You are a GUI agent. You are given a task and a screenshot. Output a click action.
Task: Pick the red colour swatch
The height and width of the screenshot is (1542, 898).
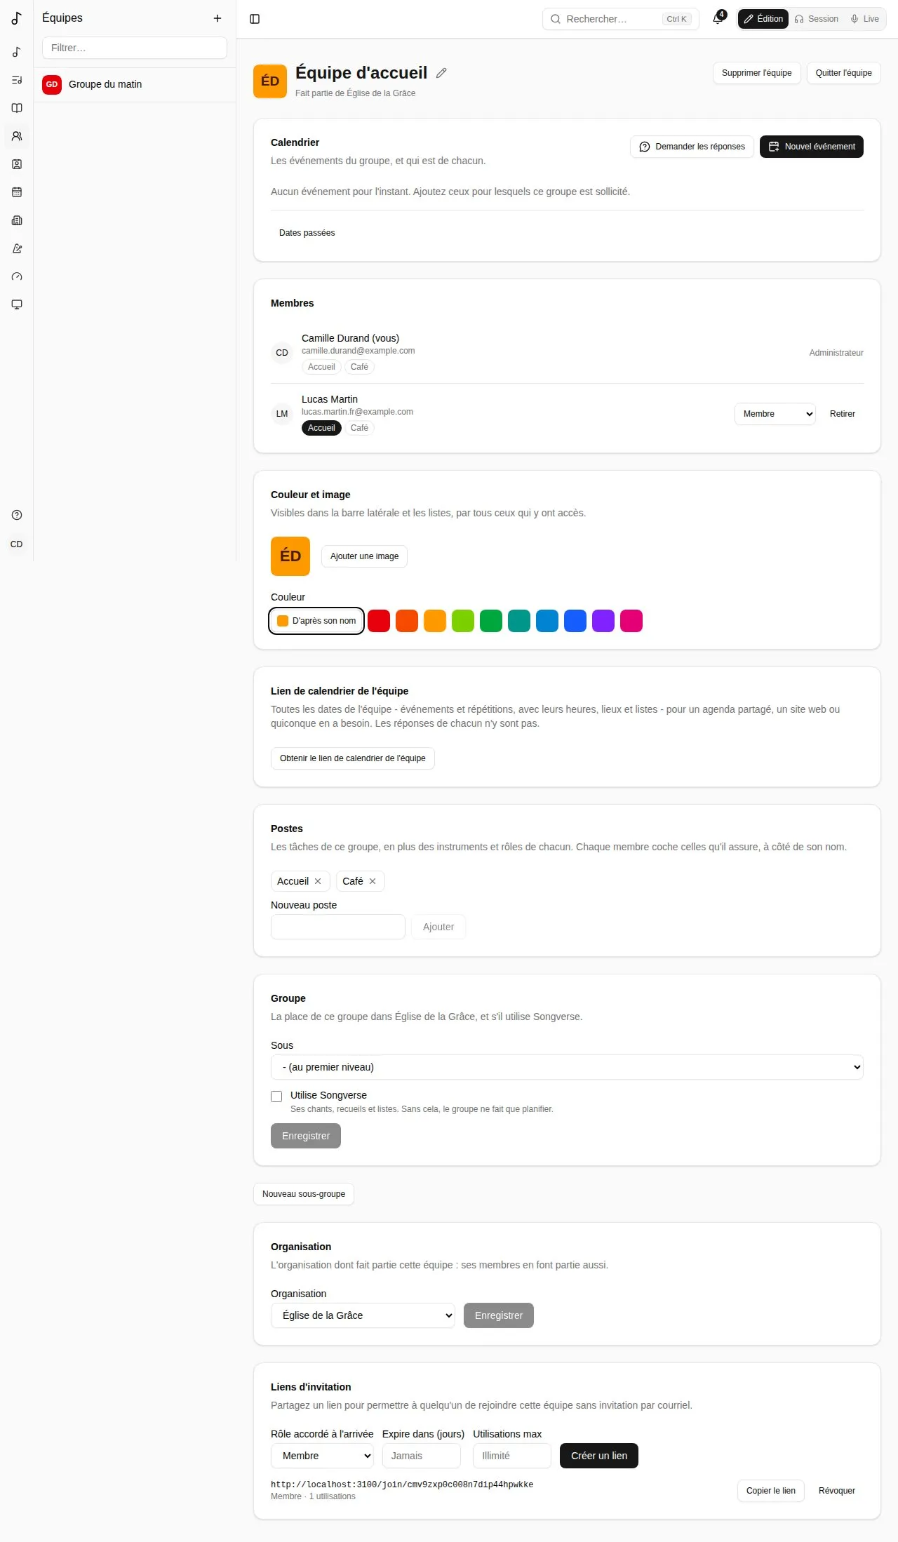coord(379,621)
